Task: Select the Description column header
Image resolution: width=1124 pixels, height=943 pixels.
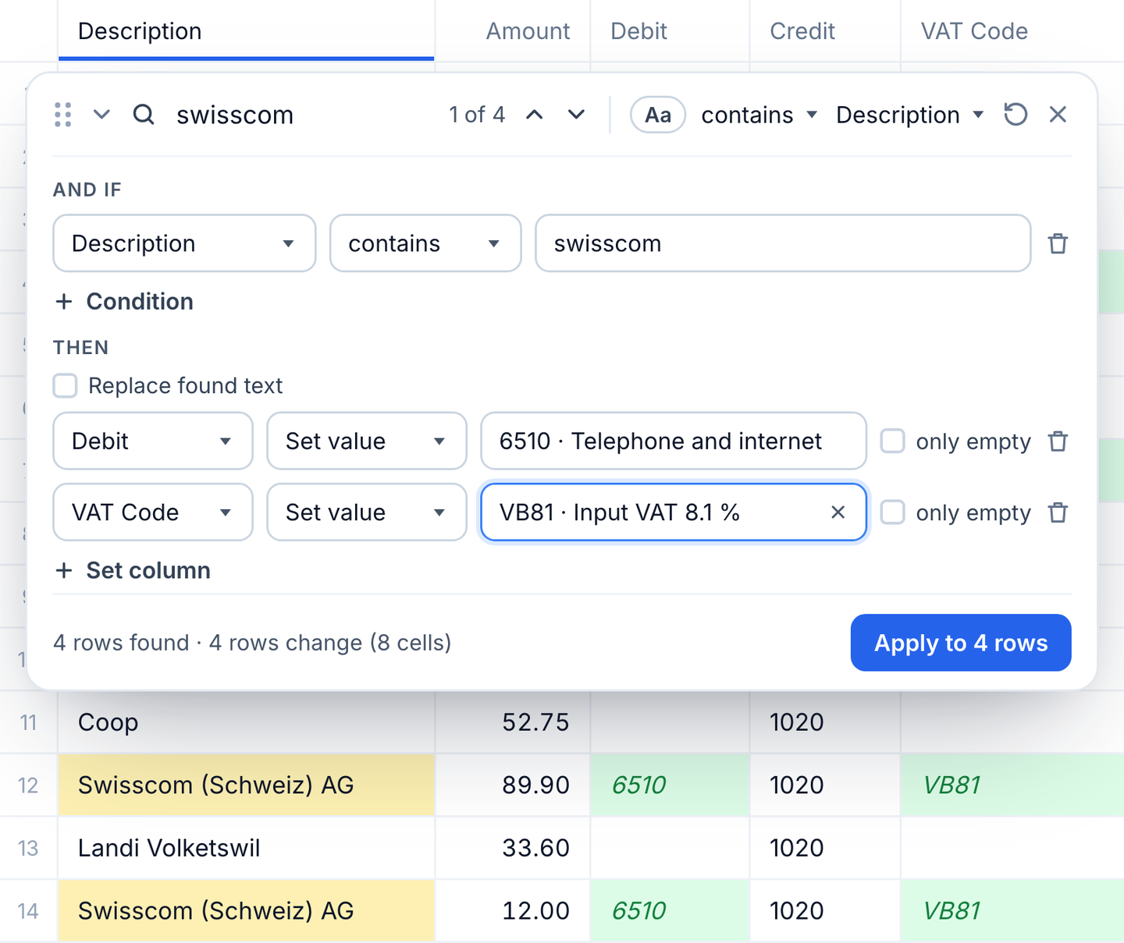Action: (246, 31)
